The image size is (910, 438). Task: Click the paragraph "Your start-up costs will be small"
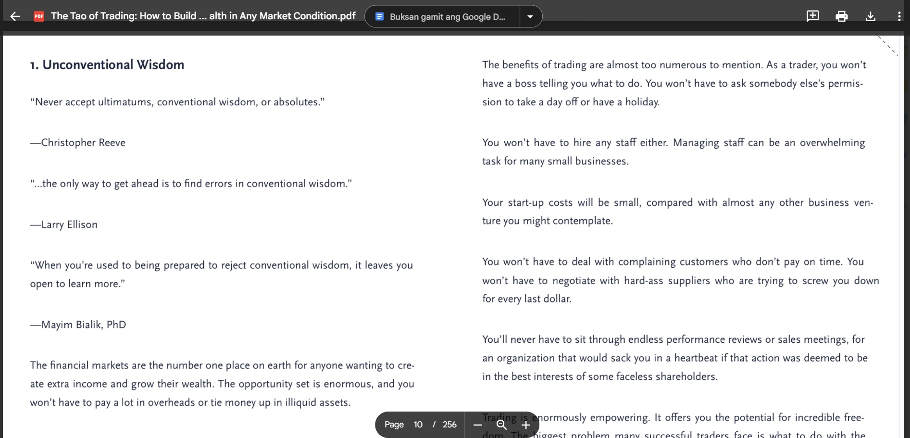pos(678,212)
